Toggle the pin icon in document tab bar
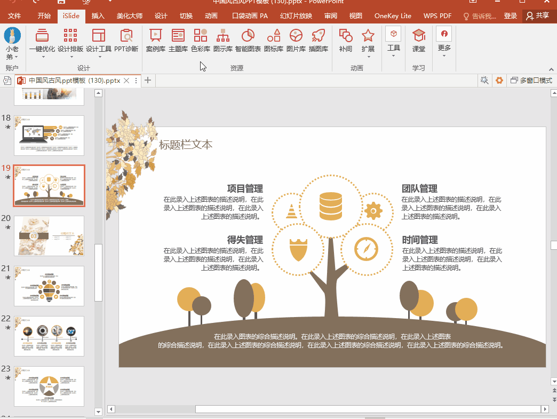 tap(484, 81)
